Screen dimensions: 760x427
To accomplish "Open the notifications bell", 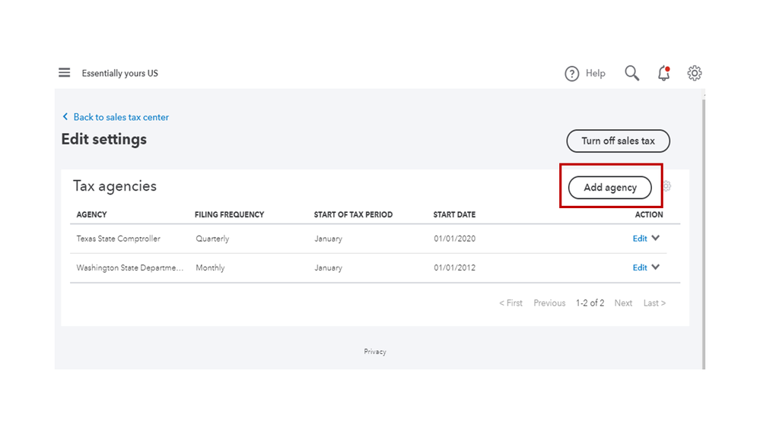I will (x=664, y=74).
